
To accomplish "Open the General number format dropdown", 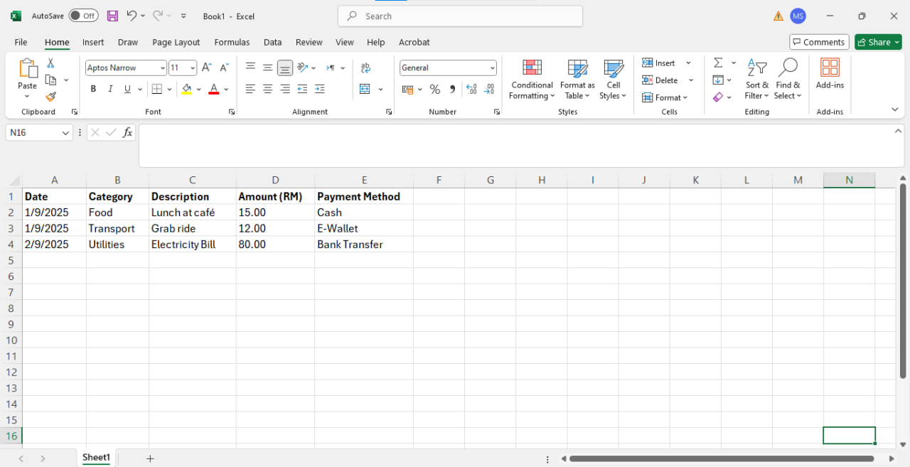I will click(x=492, y=68).
